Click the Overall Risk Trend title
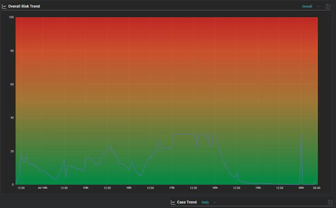Viewport: 336px width, 208px height. coord(24,6)
